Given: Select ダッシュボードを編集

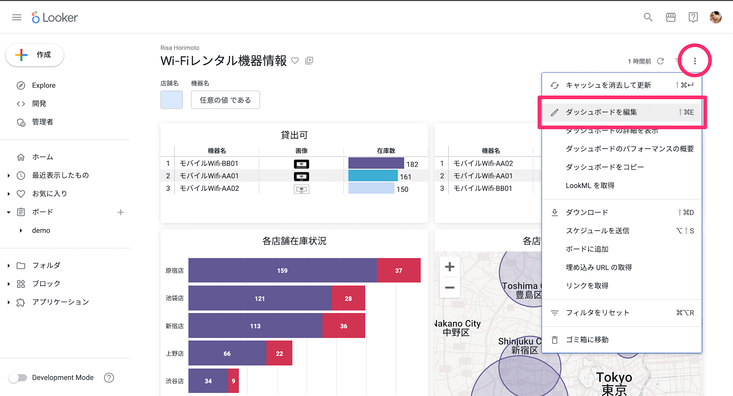Looking at the screenshot, I should tap(622, 112).
